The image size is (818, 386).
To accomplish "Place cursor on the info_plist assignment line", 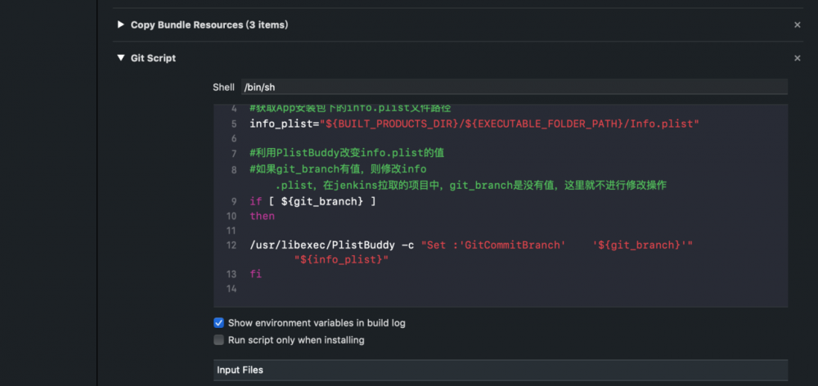I will [x=474, y=123].
